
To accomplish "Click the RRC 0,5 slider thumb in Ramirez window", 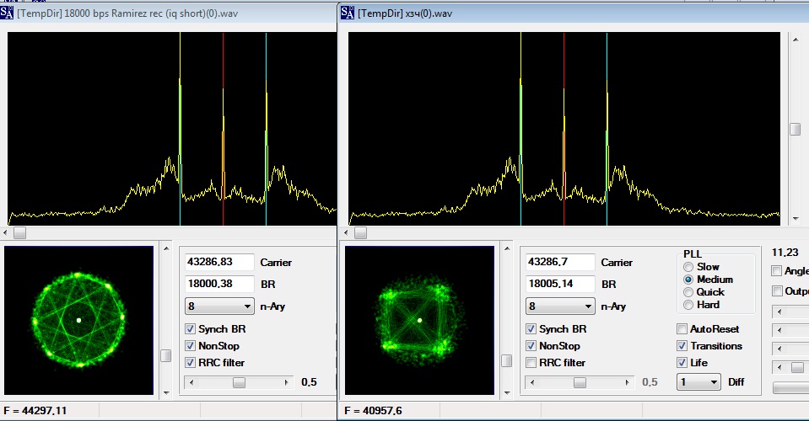I will (x=239, y=382).
